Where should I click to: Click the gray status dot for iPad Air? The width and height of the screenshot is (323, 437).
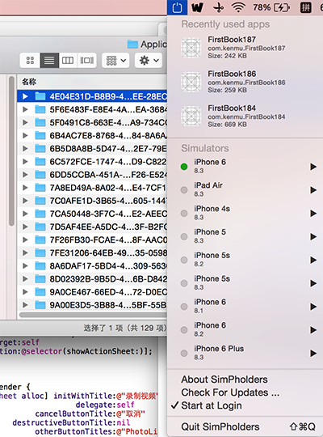tap(184, 190)
